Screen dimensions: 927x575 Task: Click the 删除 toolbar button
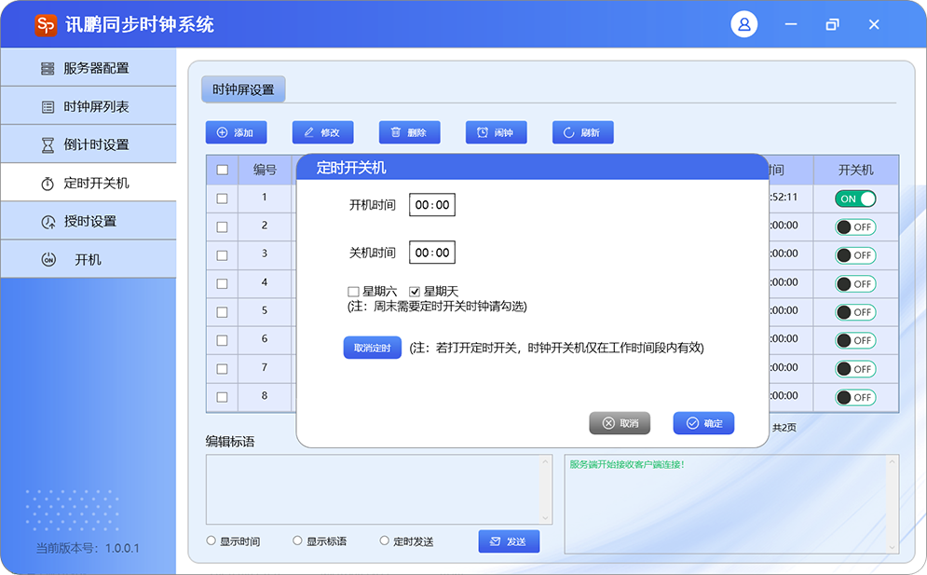point(409,132)
